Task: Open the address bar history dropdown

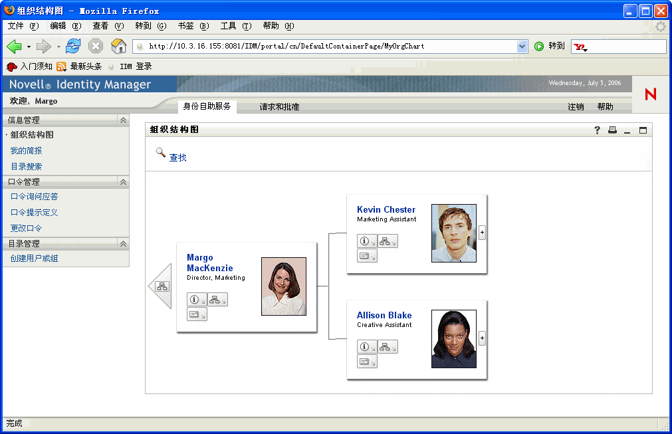Action: (x=522, y=47)
